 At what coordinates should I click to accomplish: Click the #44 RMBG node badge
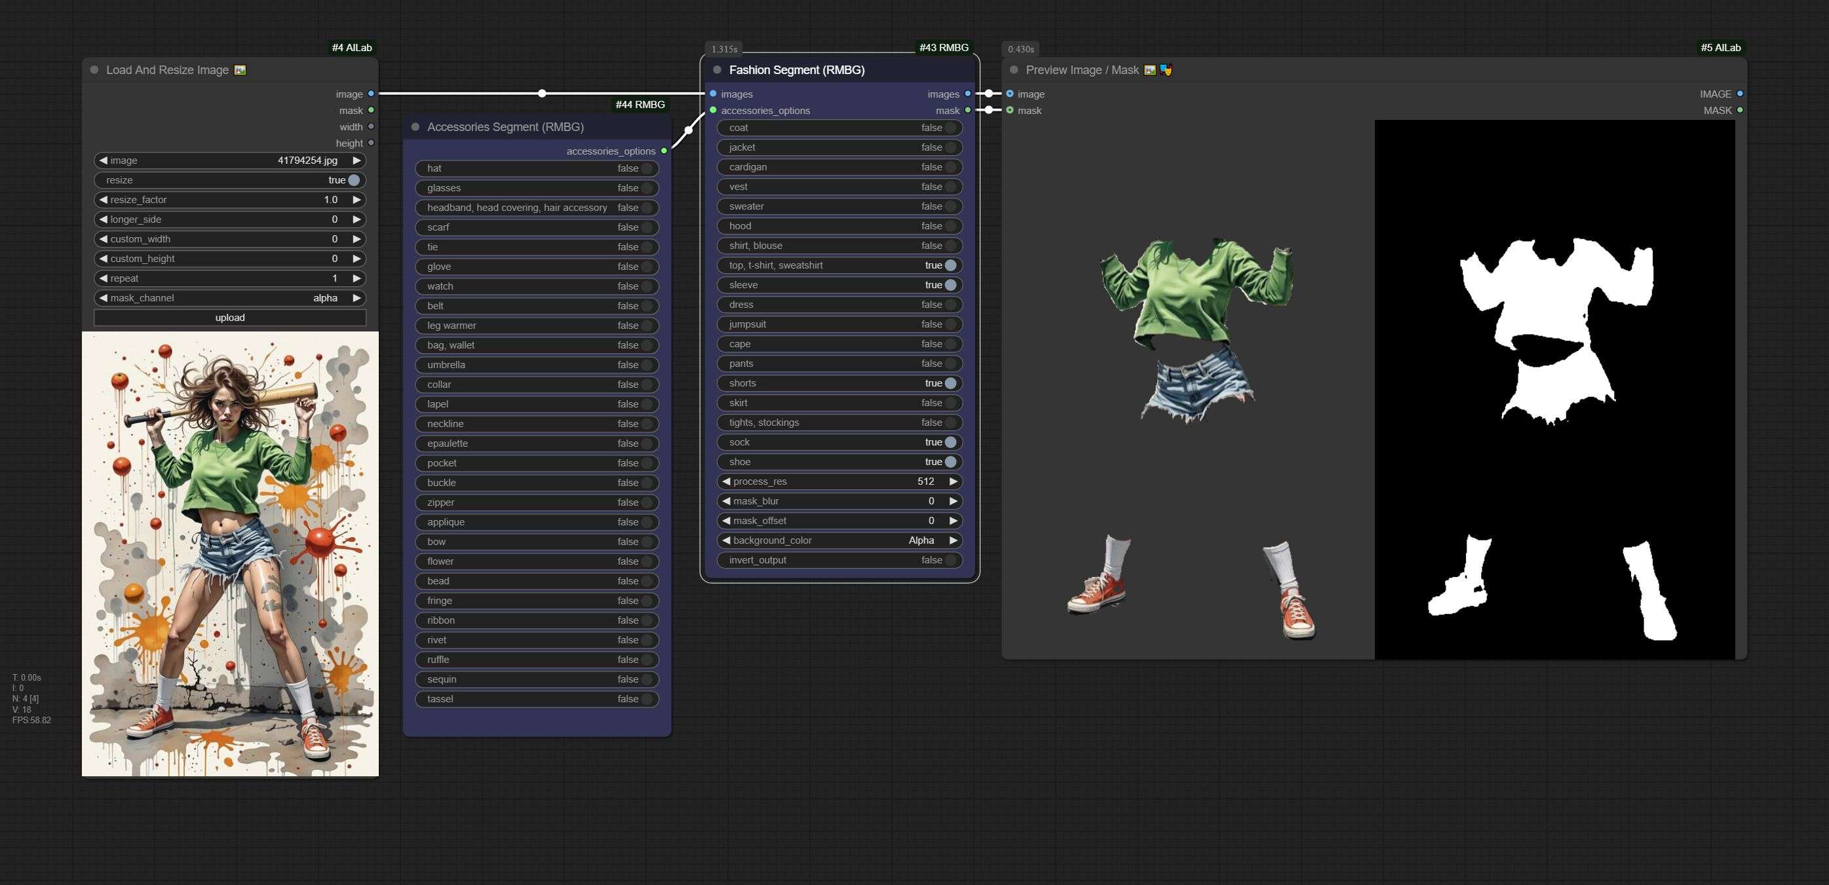[x=640, y=104]
